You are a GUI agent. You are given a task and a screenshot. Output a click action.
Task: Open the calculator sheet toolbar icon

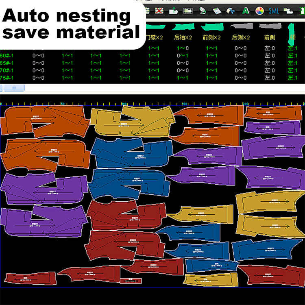(x=217, y=11)
